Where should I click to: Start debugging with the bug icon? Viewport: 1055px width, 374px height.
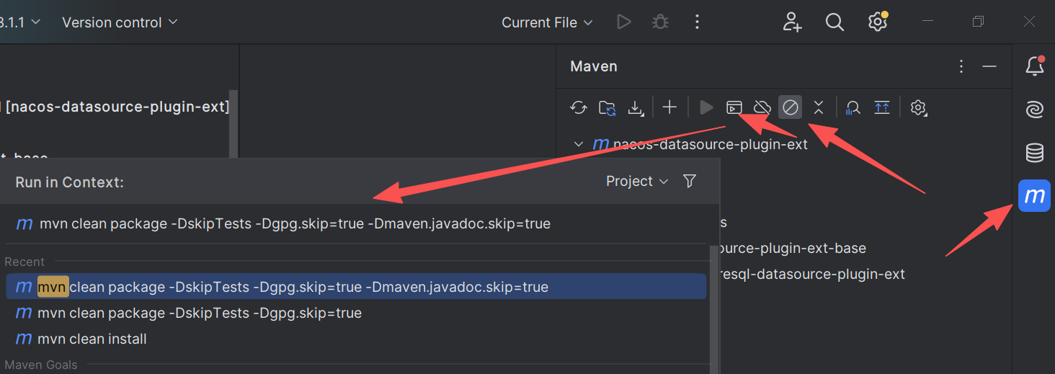click(660, 22)
